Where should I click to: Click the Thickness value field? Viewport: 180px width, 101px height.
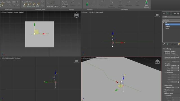point(174,66)
